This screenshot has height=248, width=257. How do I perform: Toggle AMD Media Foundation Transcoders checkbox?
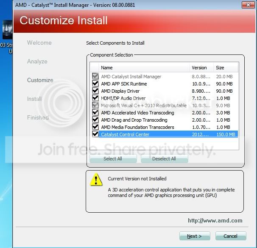pyautogui.click(x=95, y=127)
